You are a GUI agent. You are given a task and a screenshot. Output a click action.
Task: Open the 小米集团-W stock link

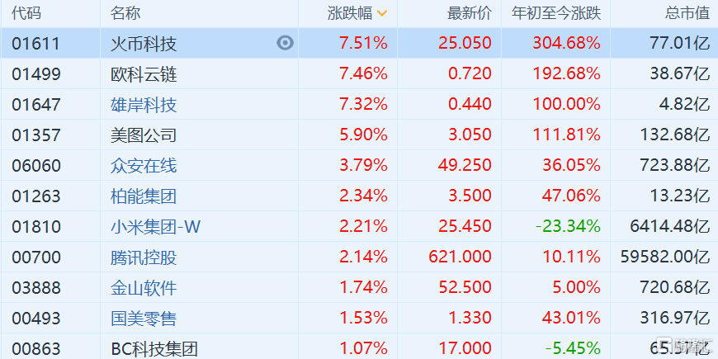[155, 226]
